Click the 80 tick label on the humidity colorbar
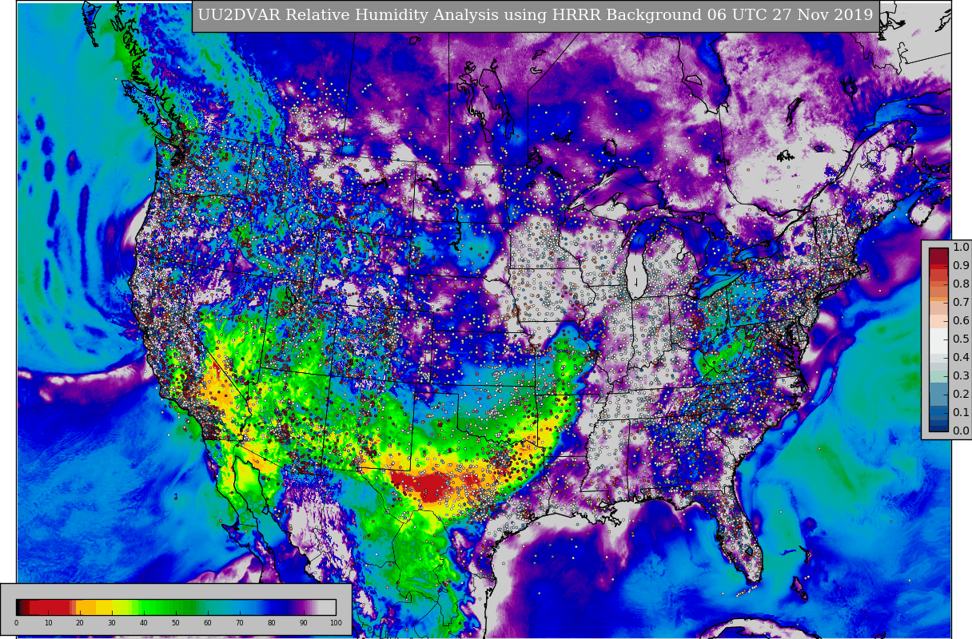 pos(272,623)
